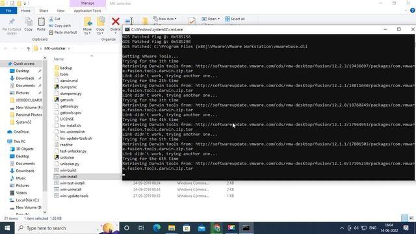Select unlocker.py file
Image resolution: width=416 pixels, height=234 pixels.
click(70, 164)
